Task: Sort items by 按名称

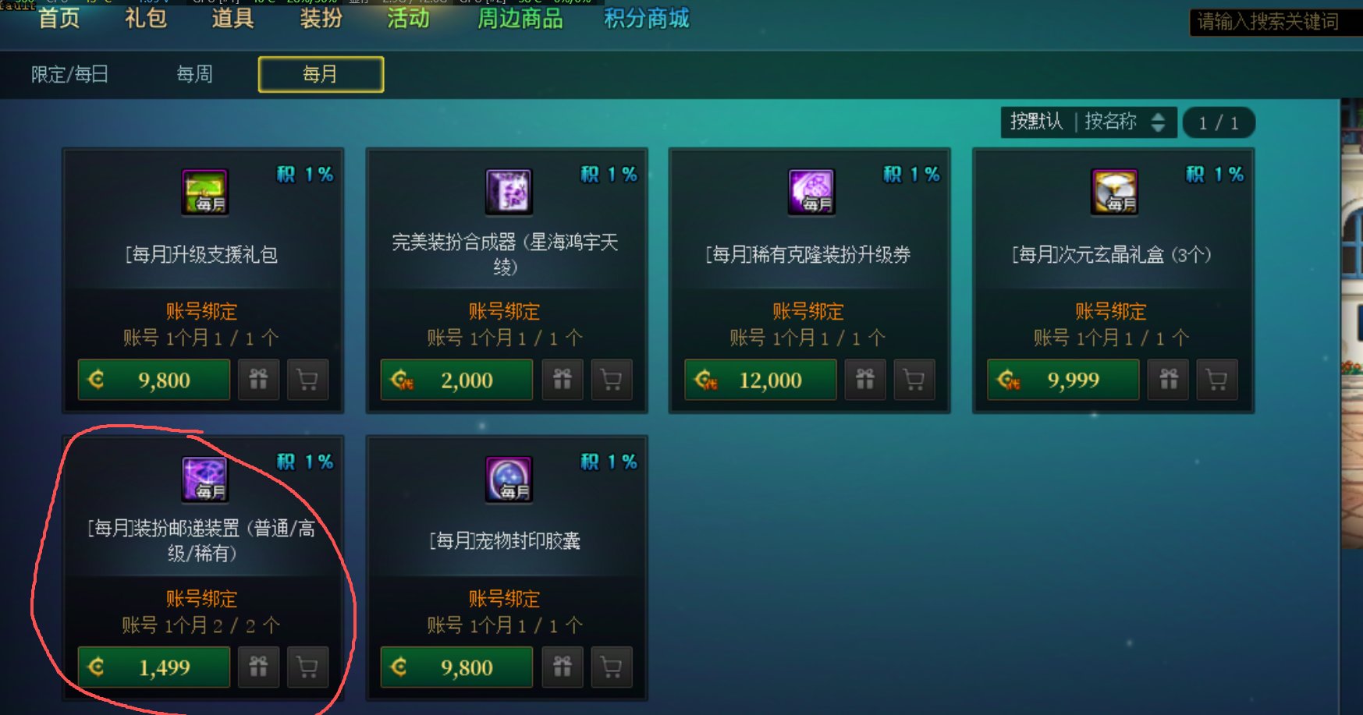Action: coord(1110,122)
